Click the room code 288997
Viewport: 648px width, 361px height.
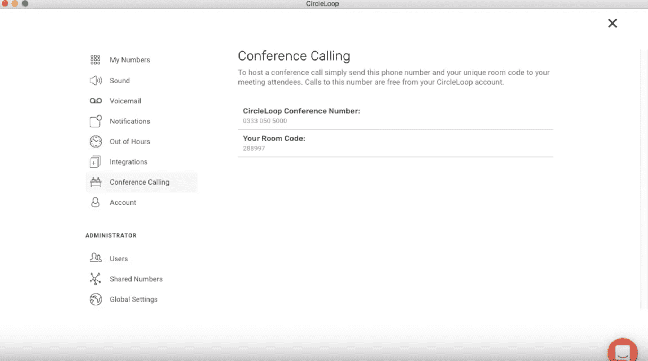[254, 148]
